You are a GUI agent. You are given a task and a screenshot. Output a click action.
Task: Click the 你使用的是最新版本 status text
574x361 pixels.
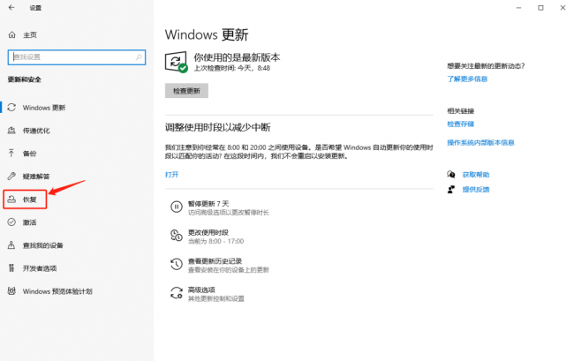[237, 57]
